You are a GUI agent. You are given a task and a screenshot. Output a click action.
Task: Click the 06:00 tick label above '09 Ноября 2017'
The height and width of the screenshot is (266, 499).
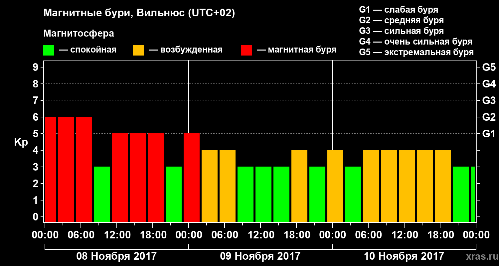click(x=225, y=235)
